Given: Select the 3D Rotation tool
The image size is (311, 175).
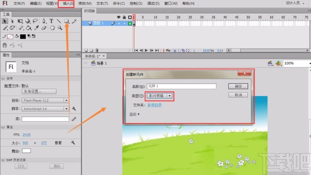Looking at the screenshot, I should click(28, 21).
